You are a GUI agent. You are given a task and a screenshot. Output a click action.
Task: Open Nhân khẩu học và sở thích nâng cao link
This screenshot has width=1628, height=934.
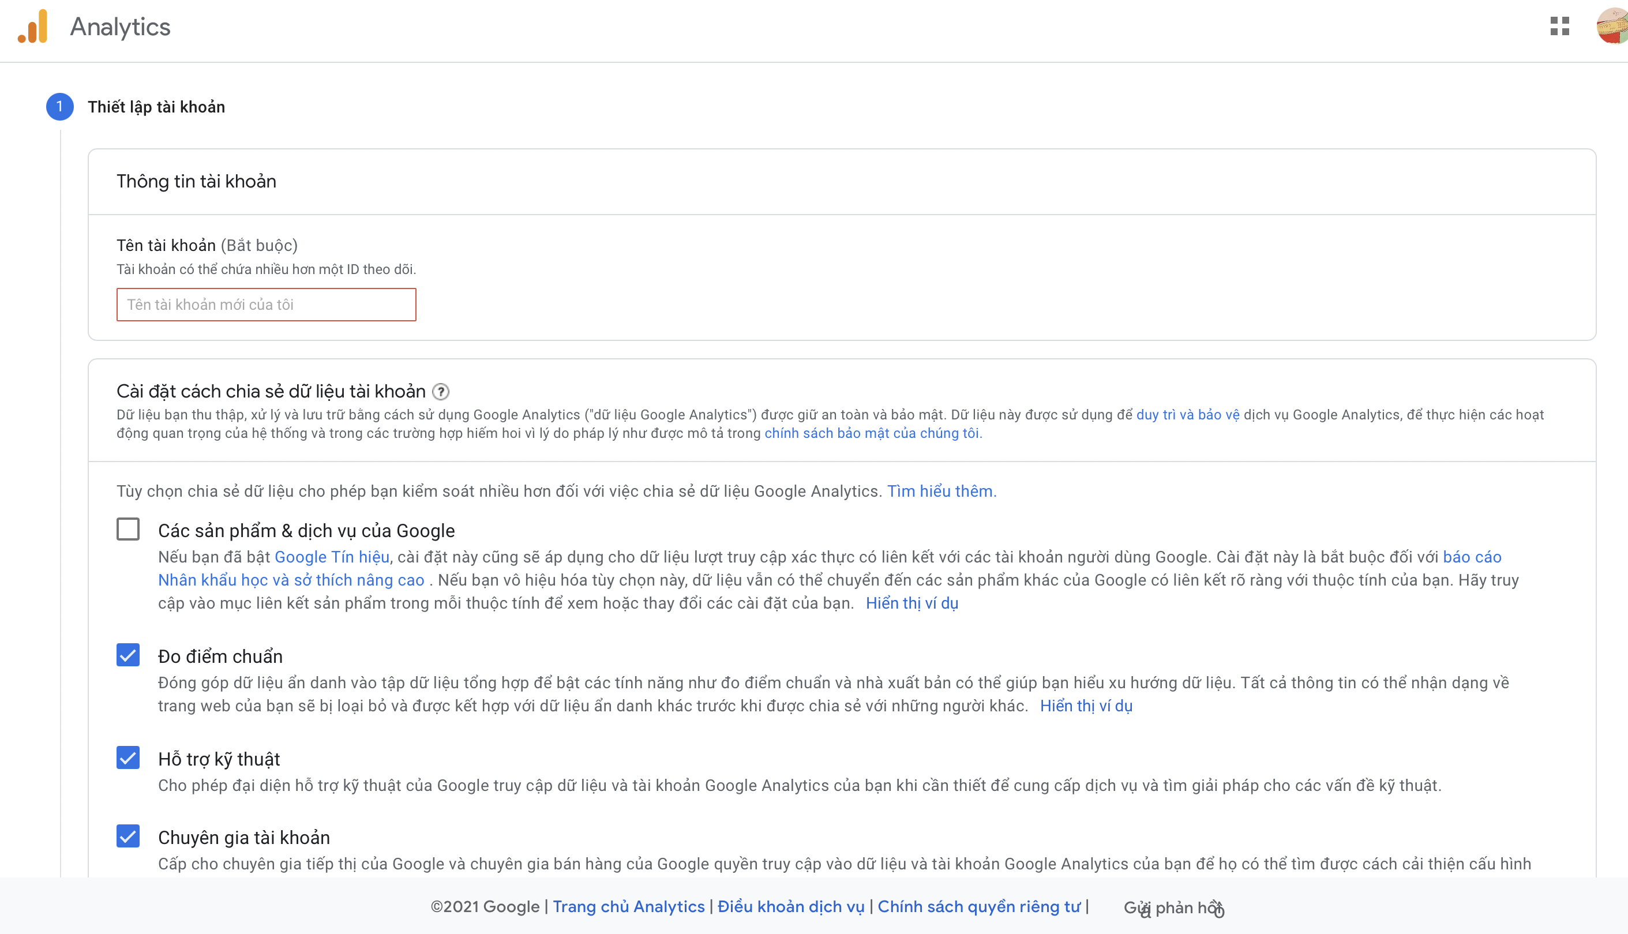(x=291, y=580)
